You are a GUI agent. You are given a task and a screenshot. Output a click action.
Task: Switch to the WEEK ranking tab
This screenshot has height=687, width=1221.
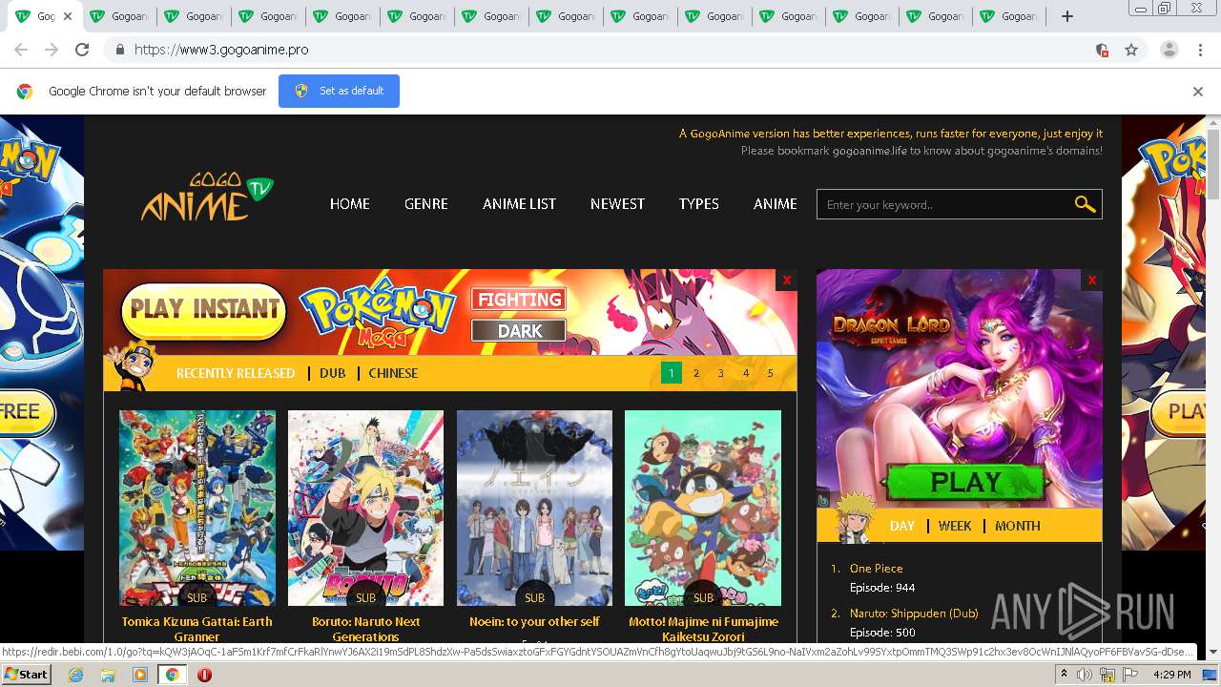pyautogui.click(x=955, y=526)
